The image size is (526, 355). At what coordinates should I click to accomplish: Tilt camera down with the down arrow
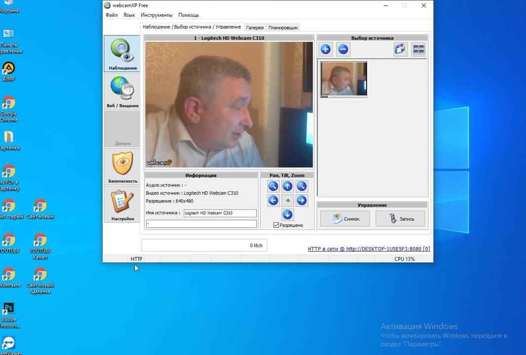click(x=287, y=214)
